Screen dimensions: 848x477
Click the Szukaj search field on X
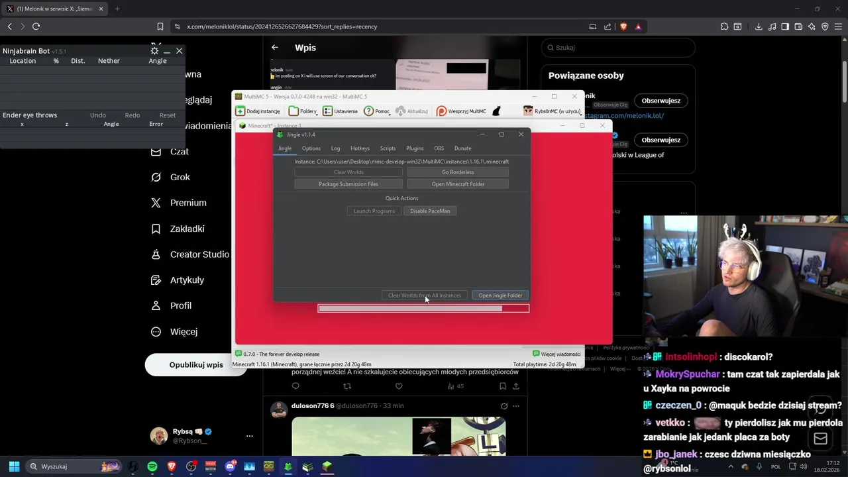(x=618, y=48)
